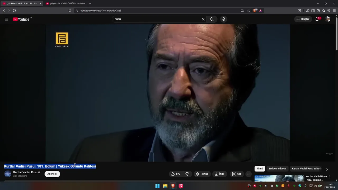Open Leo AI sparkle icon

coord(323,11)
